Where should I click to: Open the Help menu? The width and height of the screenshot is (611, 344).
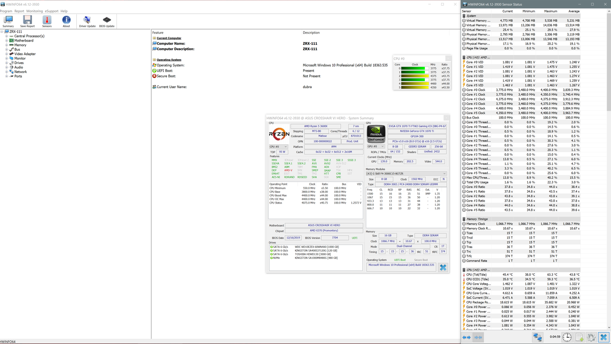(64, 11)
